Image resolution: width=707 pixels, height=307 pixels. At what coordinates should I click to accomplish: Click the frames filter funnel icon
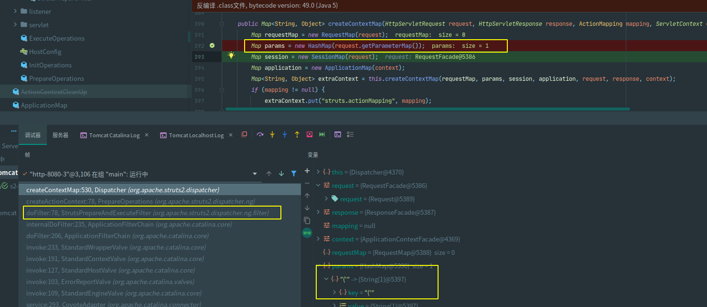[x=294, y=174]
